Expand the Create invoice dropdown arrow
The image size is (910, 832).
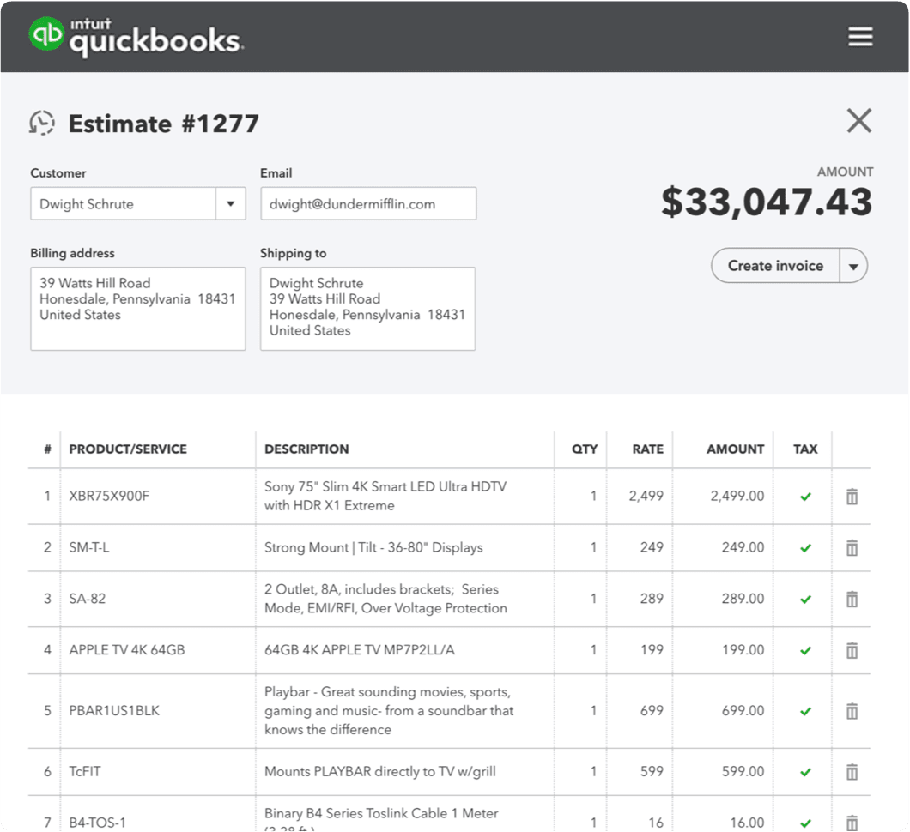853,266
